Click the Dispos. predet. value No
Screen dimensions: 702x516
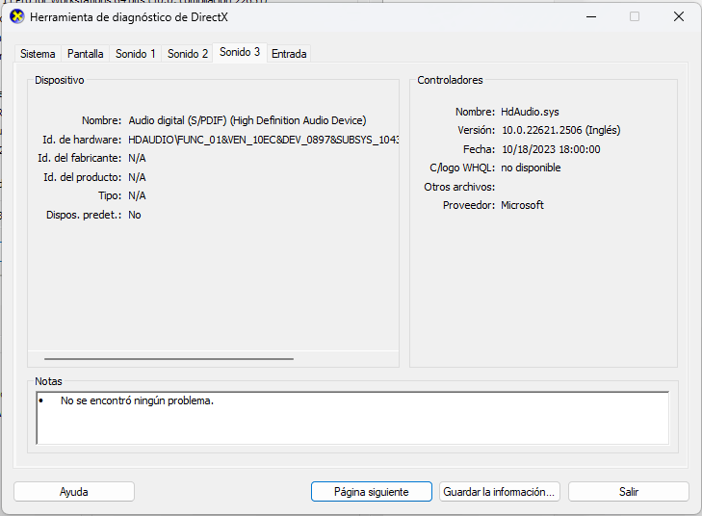point(134,215)
